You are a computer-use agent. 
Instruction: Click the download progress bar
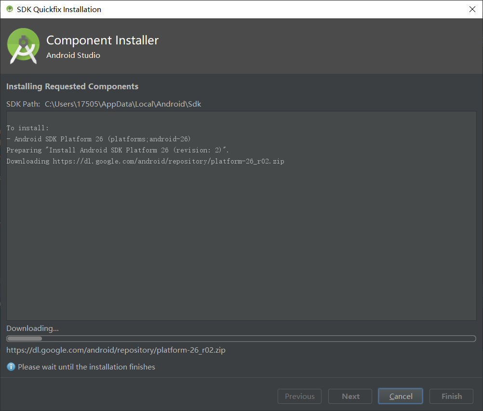point(241,338)
